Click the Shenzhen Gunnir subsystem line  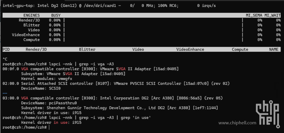(119, 108)
